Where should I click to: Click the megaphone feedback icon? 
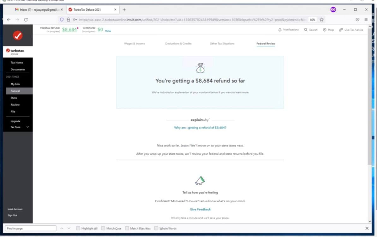point(200,180)
